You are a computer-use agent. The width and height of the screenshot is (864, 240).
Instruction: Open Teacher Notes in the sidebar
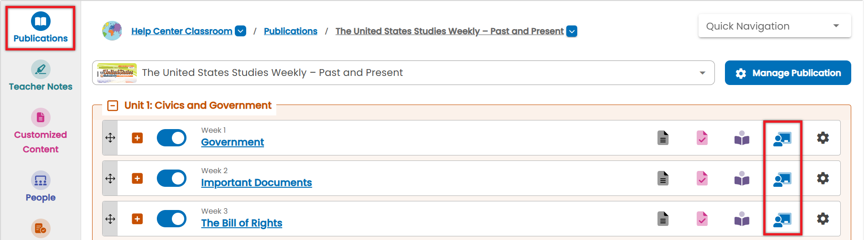click(41, 76)
